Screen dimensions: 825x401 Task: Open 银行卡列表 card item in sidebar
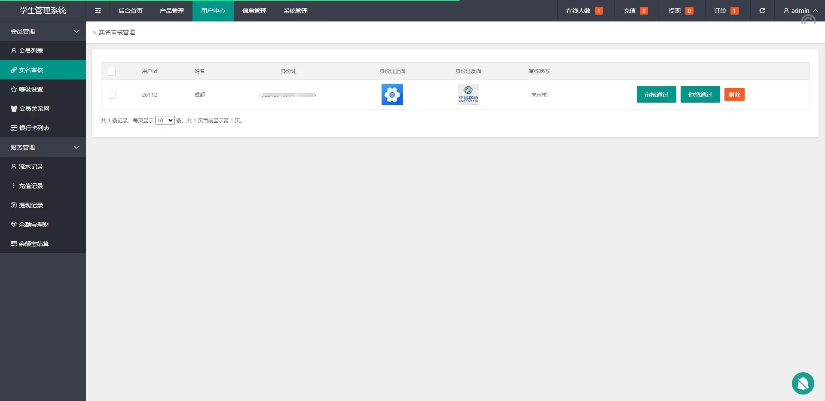pyautogui.click(x=34, y=128)
